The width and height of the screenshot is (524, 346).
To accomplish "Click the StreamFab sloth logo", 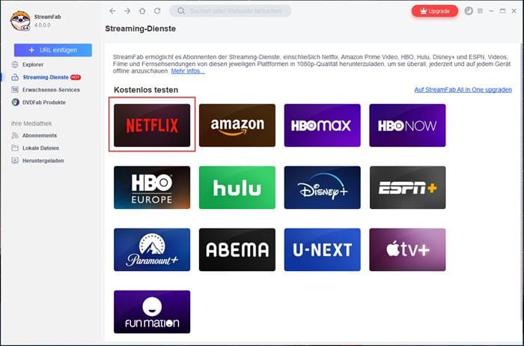I will (20, 21).
